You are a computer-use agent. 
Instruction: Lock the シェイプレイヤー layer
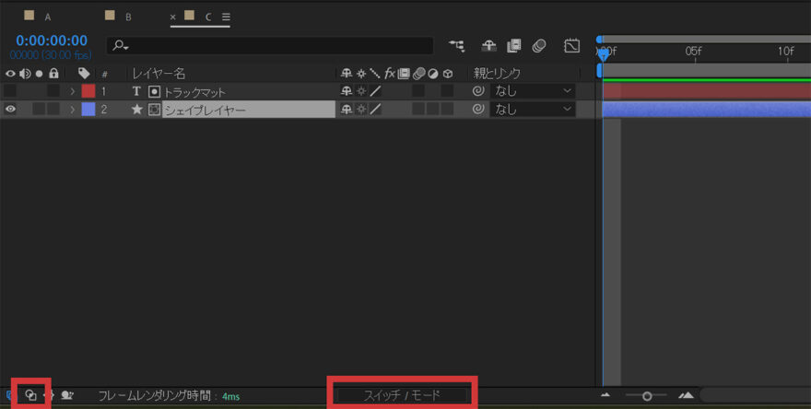pos(53,109)
